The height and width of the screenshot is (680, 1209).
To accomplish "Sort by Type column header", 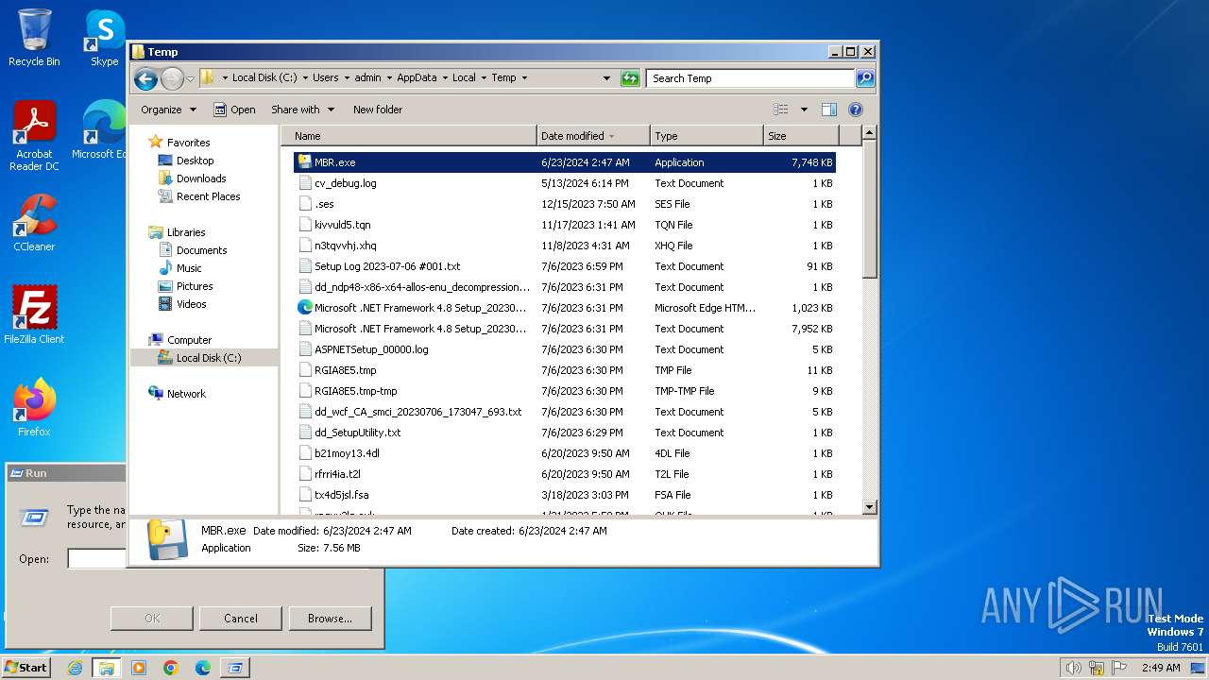I will (707, 136).
